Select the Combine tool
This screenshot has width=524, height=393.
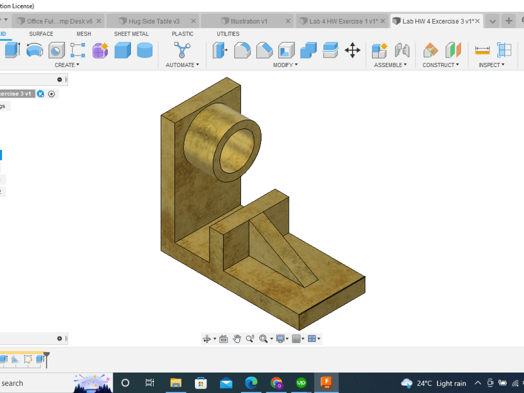coord(308,50)
